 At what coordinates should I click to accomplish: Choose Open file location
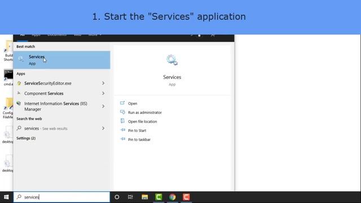point(143,122)
